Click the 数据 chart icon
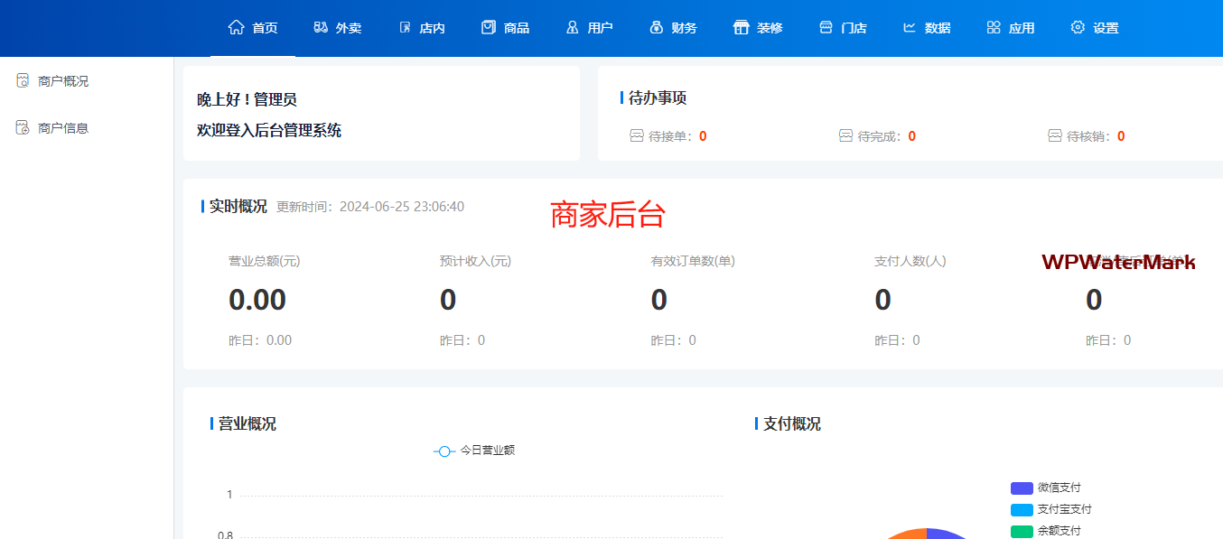Screen dimensions: 1223x539 [x=910, y=27]
